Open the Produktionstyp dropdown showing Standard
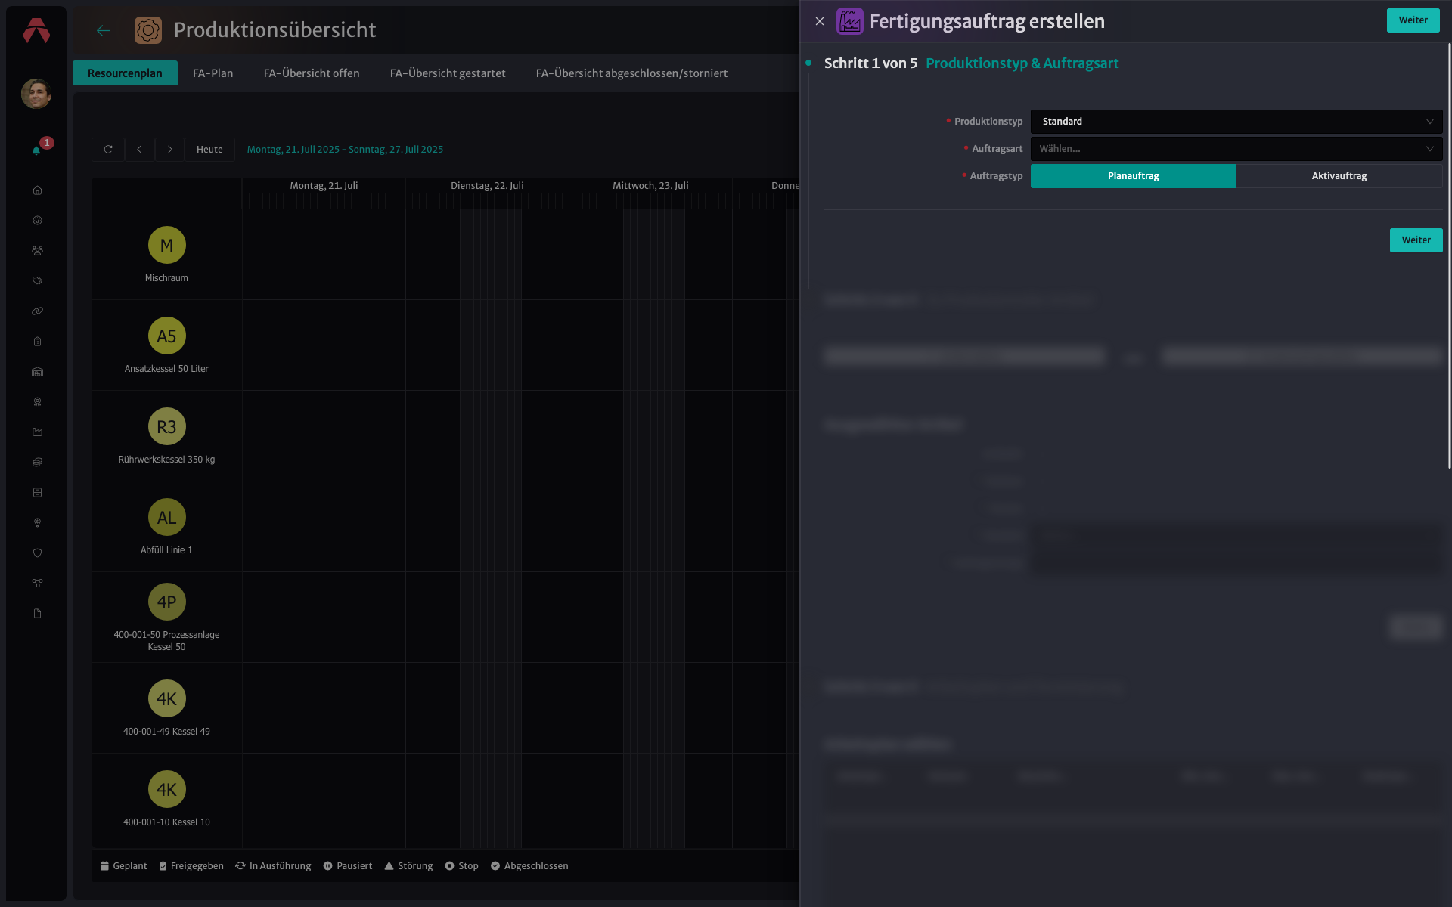The height and width of the screenshot is (907, 1452). (1236, 122)
